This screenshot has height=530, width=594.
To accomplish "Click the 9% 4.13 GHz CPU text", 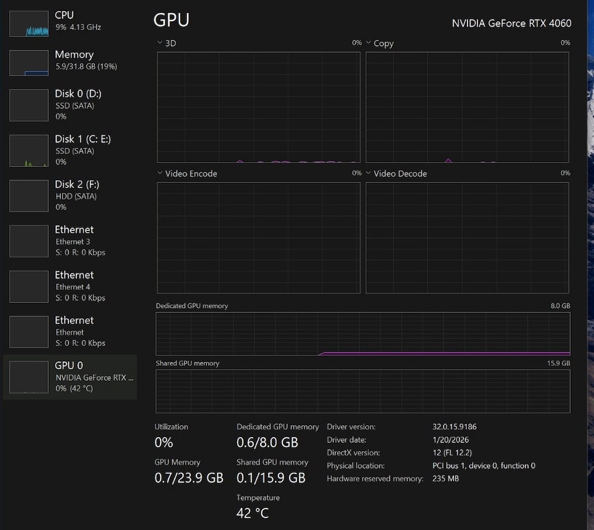I will 78,27.
